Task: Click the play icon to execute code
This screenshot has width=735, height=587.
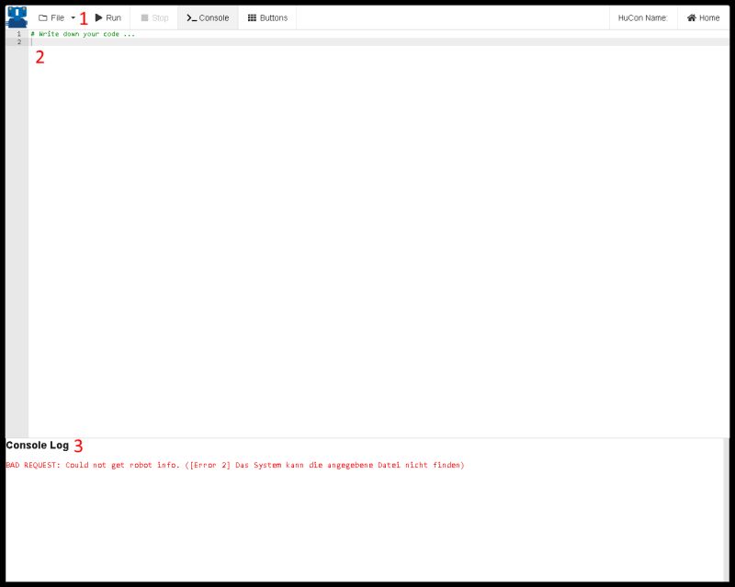Action: coord(99,17)
